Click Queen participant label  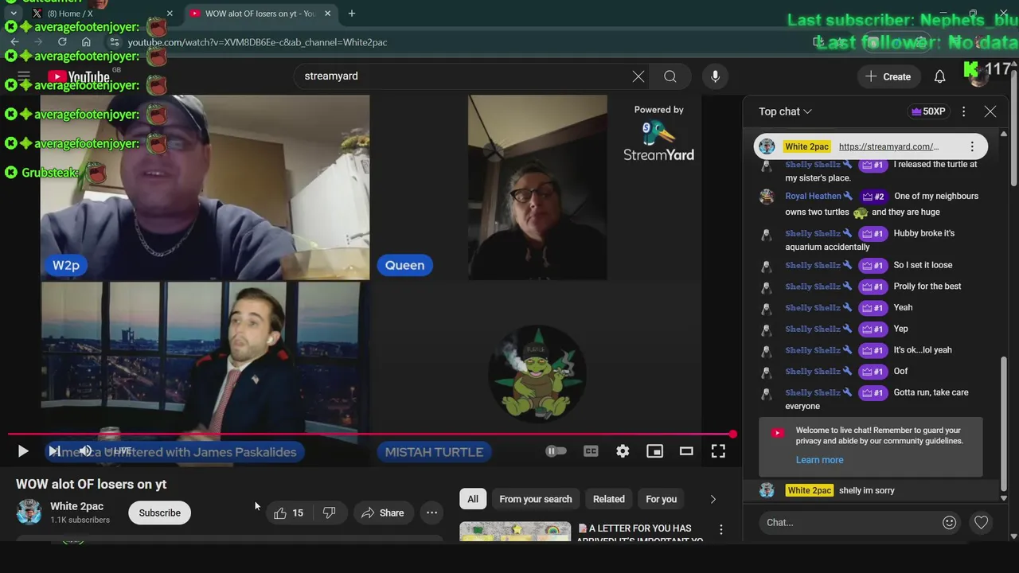coord(404,265)
